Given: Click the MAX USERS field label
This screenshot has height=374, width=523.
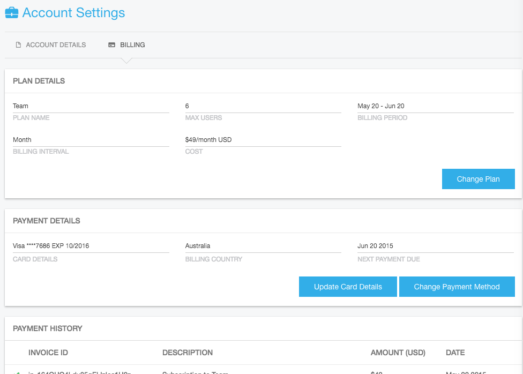Looking at the screenshot, I should 204,118.
